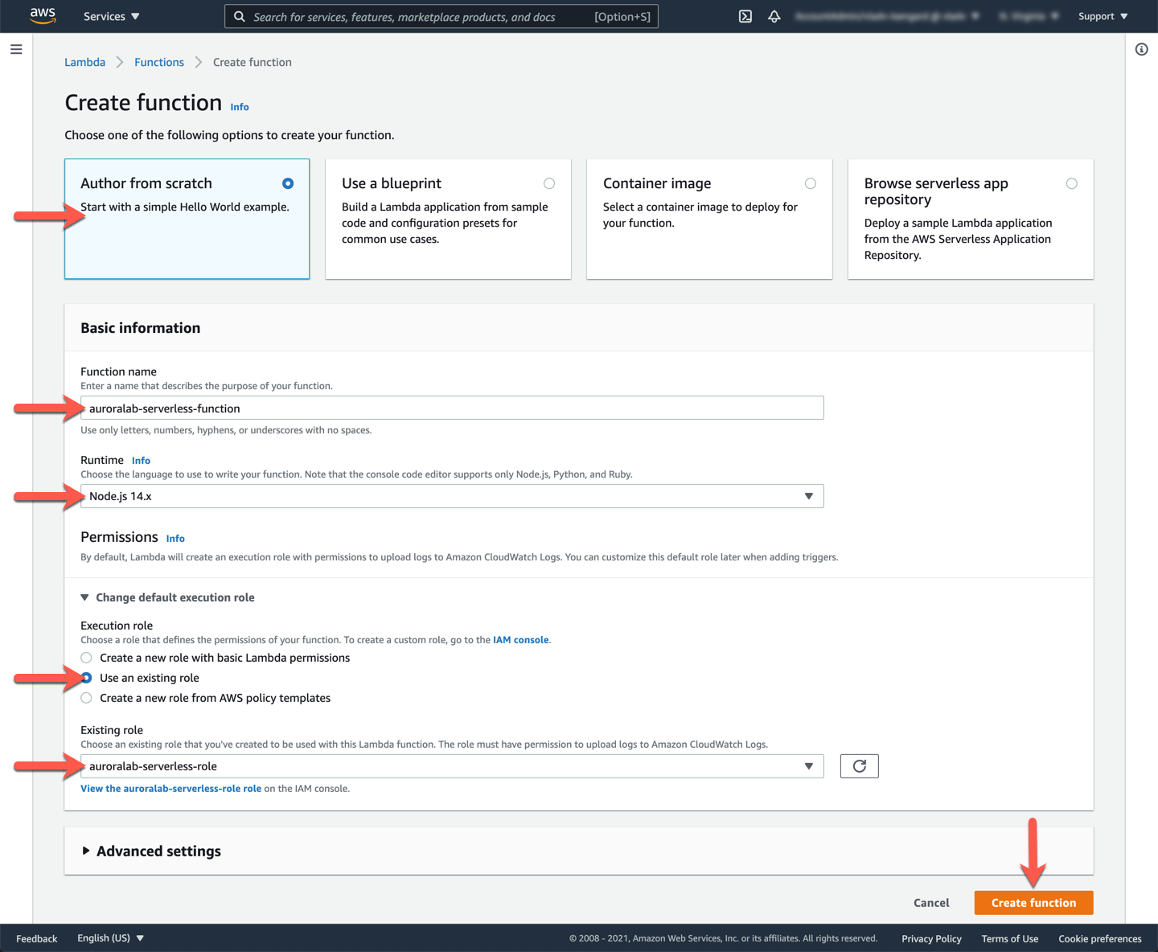This screenshot has height=952, width=1158.
Task: Click the search magnifier icon
Action: point(240,16)
